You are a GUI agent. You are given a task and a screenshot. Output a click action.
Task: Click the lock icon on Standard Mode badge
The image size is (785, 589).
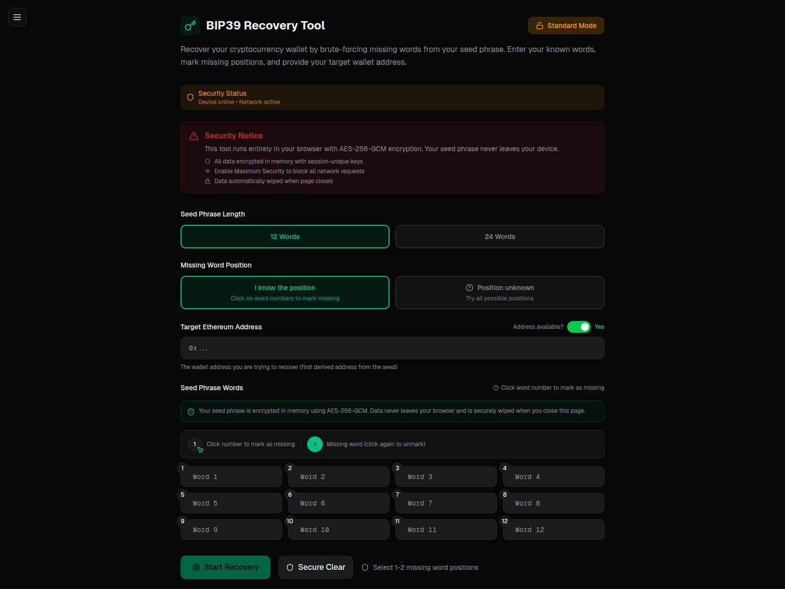coord(539,25)
